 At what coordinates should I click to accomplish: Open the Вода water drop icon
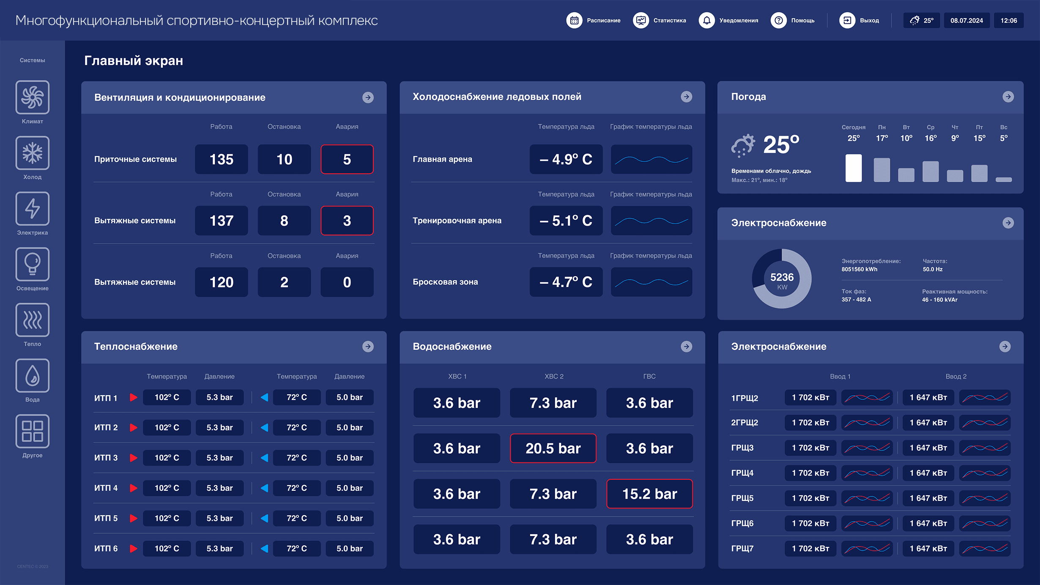point(33,375)
